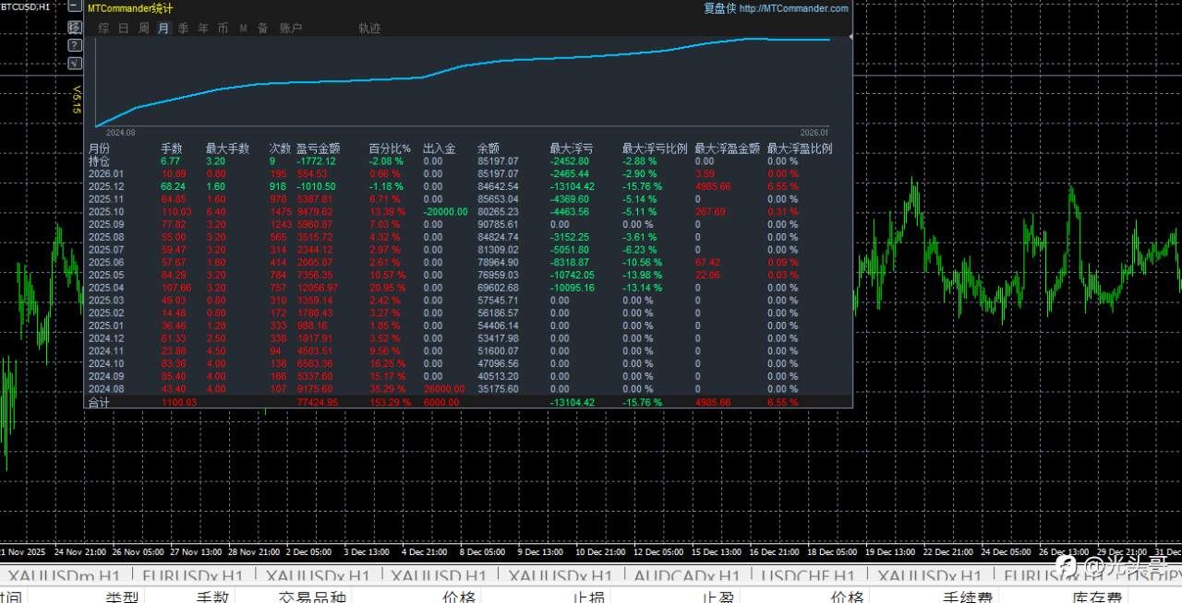Open the 备 tab
1182x603 pixels.
click(263, 29)
